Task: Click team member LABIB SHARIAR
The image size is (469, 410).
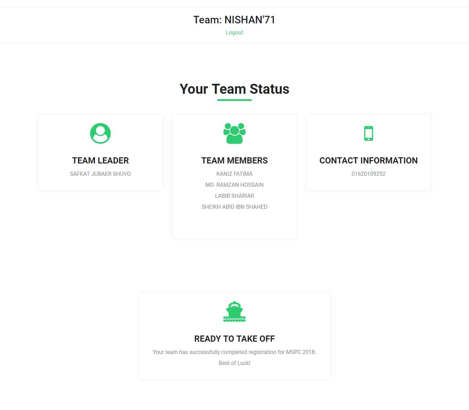Action: pyautogui.click(x=235, y=196)
